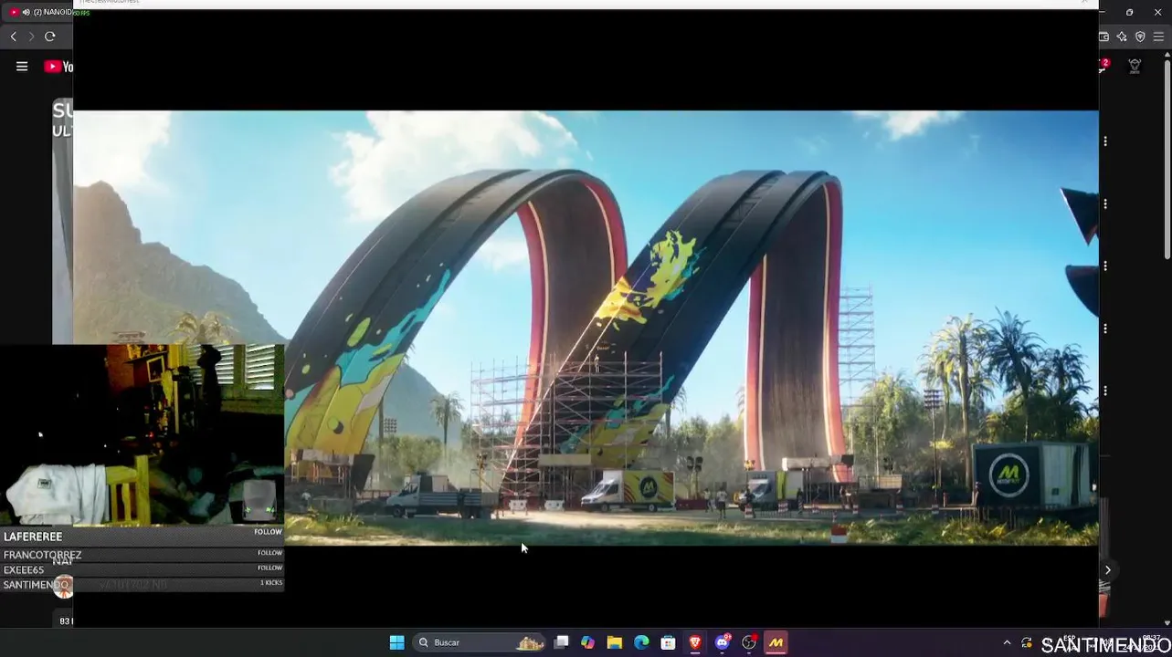This screenshot has height=657, width=1172.
Task: Go back in the Brave browser window
Action: (13, 36)
